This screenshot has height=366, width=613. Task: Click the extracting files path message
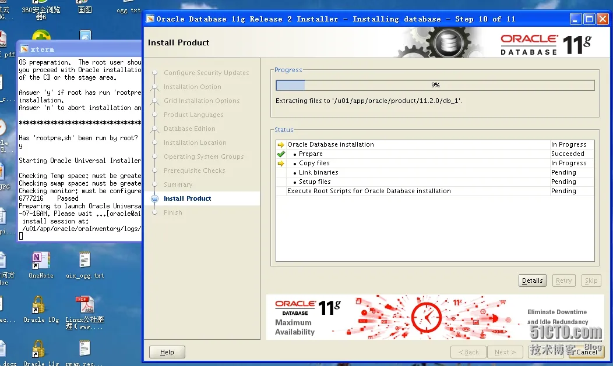369,101
